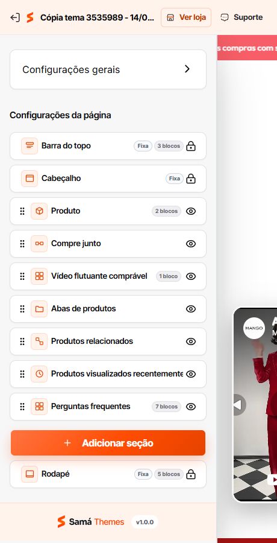Click the Fixa badge on Cabeçalho

pos(174,179)
